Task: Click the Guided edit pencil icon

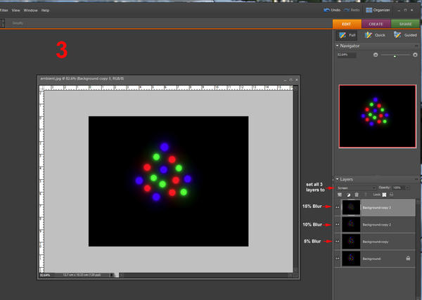Action: click(397, 34)
